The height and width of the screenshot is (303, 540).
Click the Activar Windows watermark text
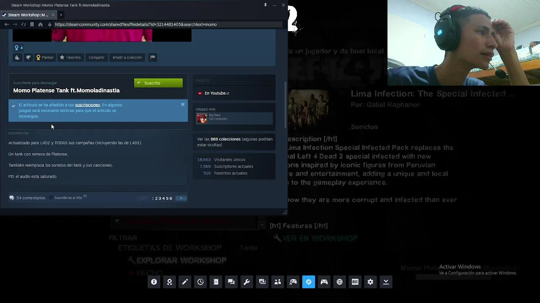tap(460, 267)
